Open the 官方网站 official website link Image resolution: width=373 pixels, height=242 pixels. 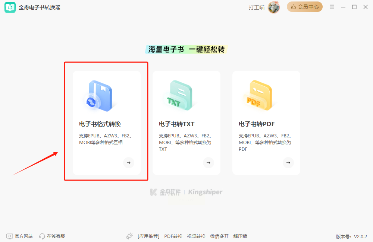click(23, 236)
